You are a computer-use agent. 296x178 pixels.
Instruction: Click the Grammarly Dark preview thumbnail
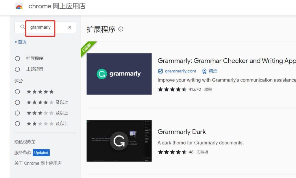(x=119, y=141)
